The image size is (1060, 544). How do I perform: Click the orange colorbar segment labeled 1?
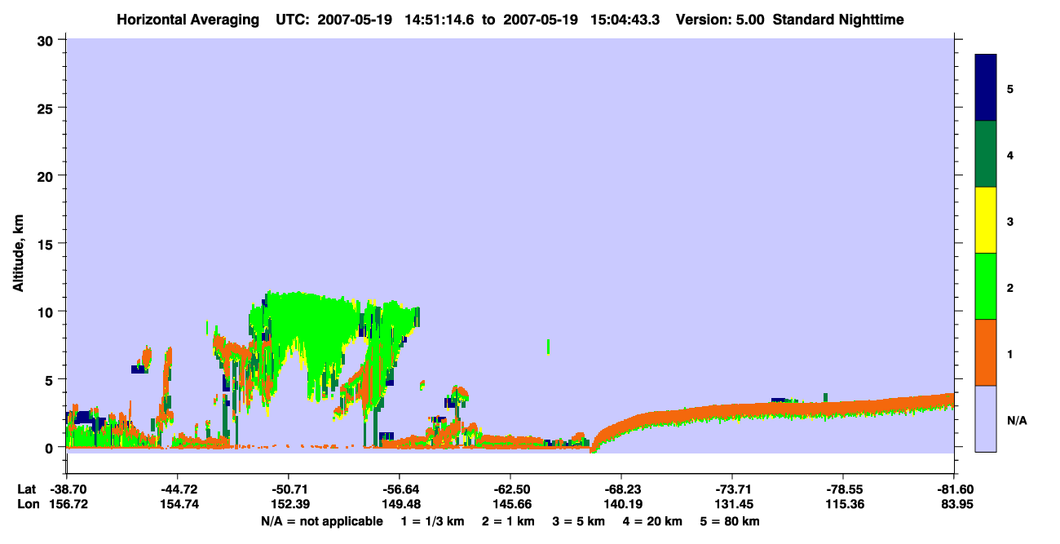pyautogui.click(x=986, y=352)
